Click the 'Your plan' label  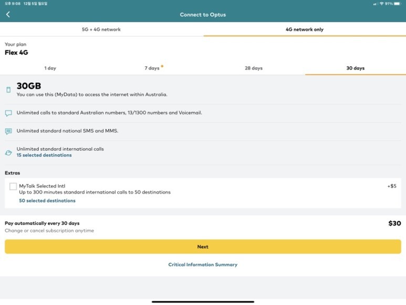[x=15, y=44]
